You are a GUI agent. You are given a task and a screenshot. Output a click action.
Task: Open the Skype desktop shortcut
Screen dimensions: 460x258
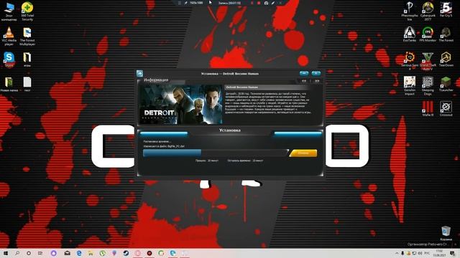click(x=9, y=59)
